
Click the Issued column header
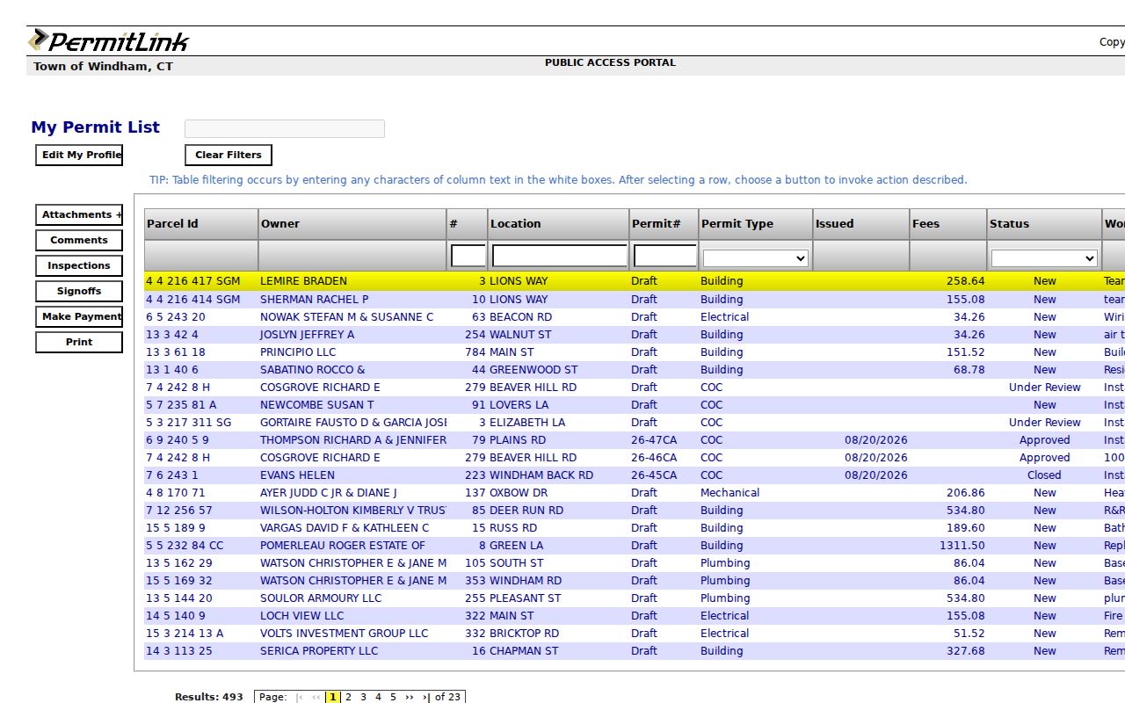pos(860,224)
